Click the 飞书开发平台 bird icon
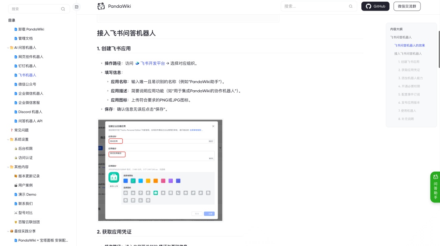This screenshot has height=246, width=440. pyautogui.click(x=137, y=63)
